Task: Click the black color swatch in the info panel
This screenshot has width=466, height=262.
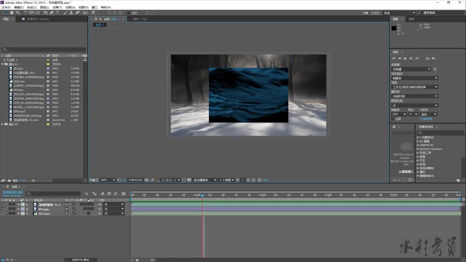Action: click(x=394, y=28)
